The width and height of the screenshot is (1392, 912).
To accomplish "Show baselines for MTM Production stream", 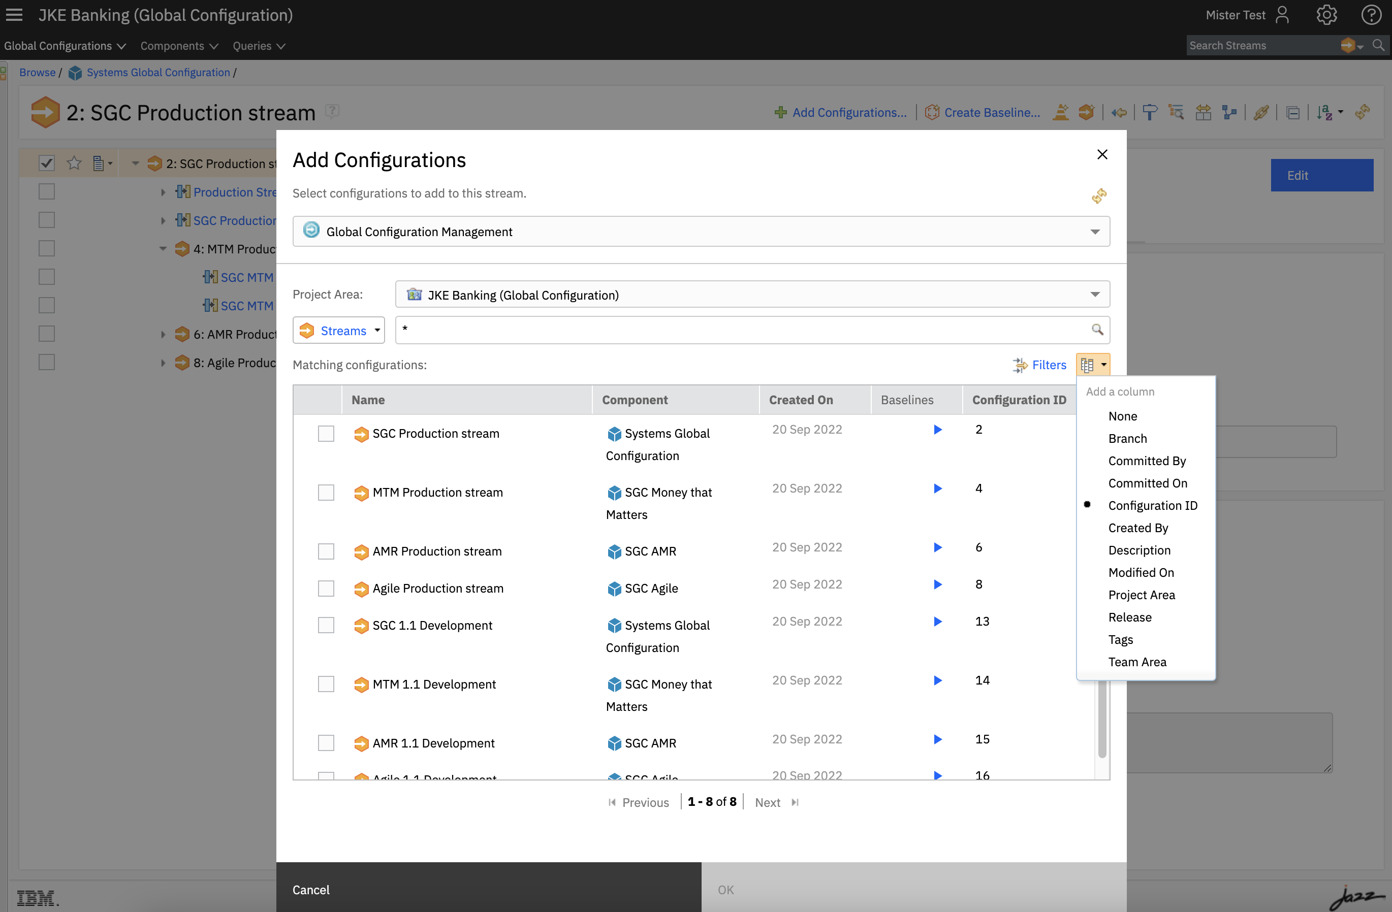I will [x=937, y=488].
